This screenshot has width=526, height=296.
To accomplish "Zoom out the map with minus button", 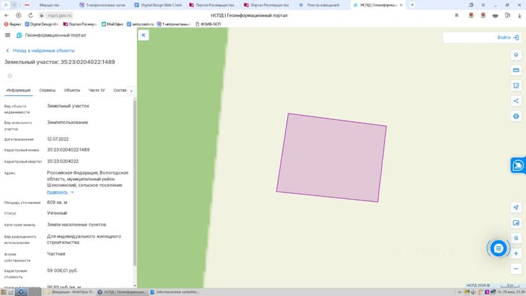I will pyautogui.click(x=516, y=269).
